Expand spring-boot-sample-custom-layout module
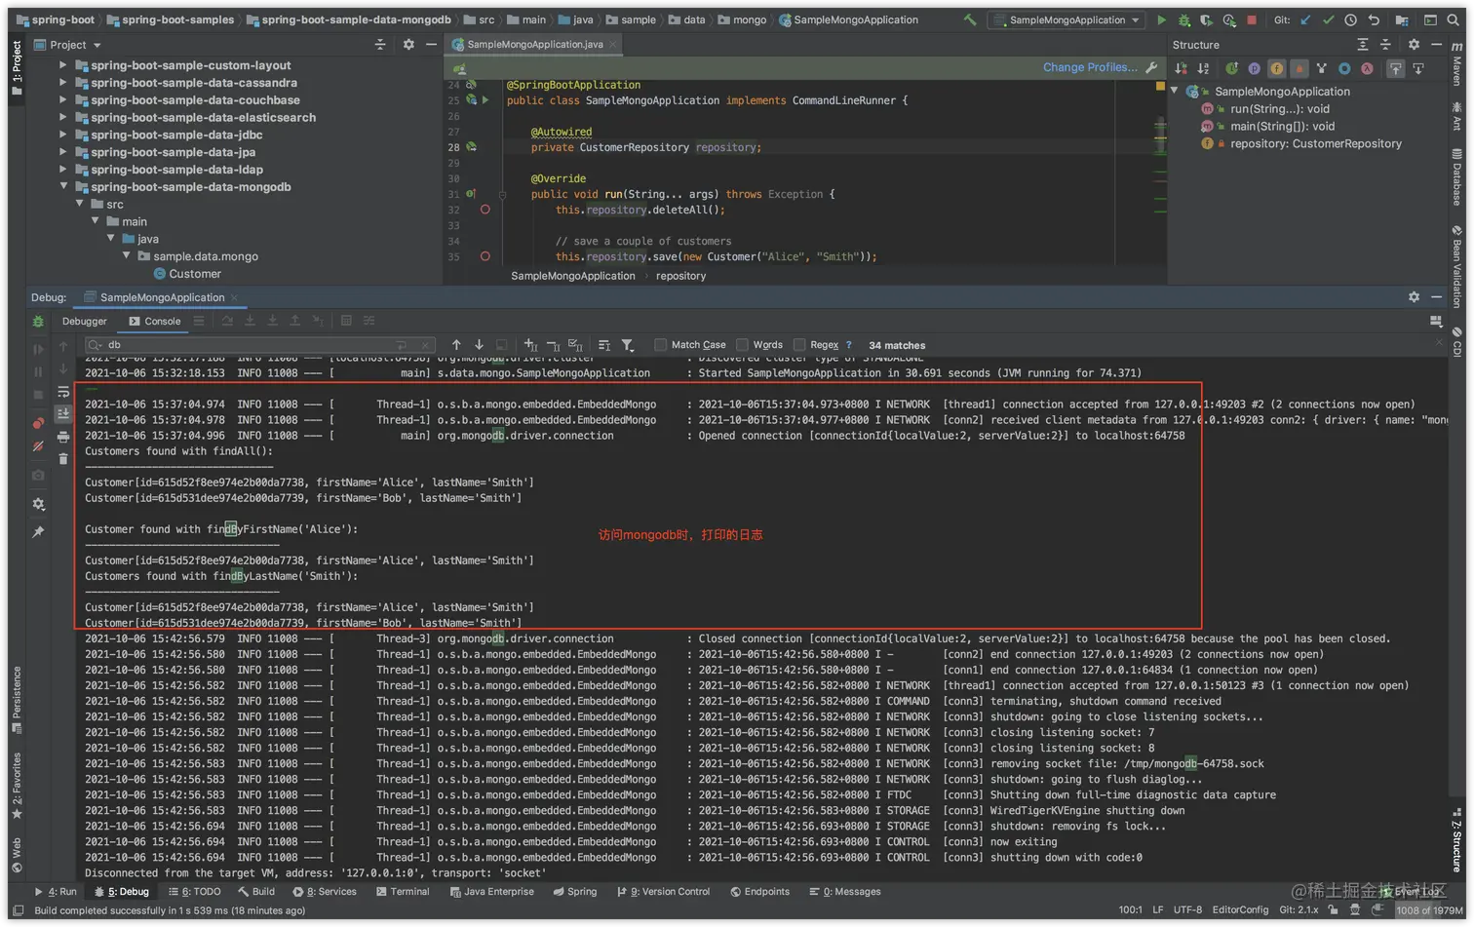Screen dimensions: 1474x927 pos(63,65)
